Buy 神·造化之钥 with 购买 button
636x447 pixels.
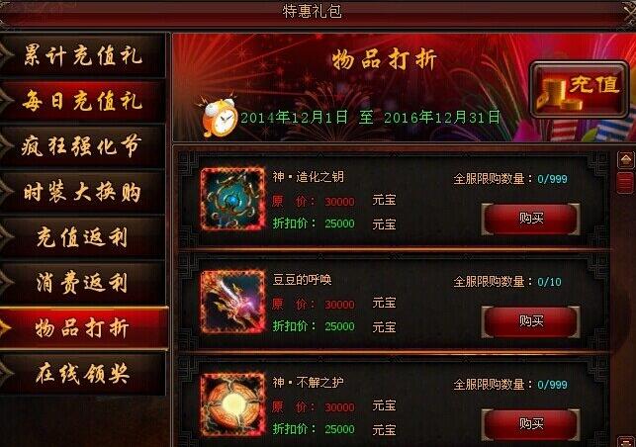pos(530,219)
